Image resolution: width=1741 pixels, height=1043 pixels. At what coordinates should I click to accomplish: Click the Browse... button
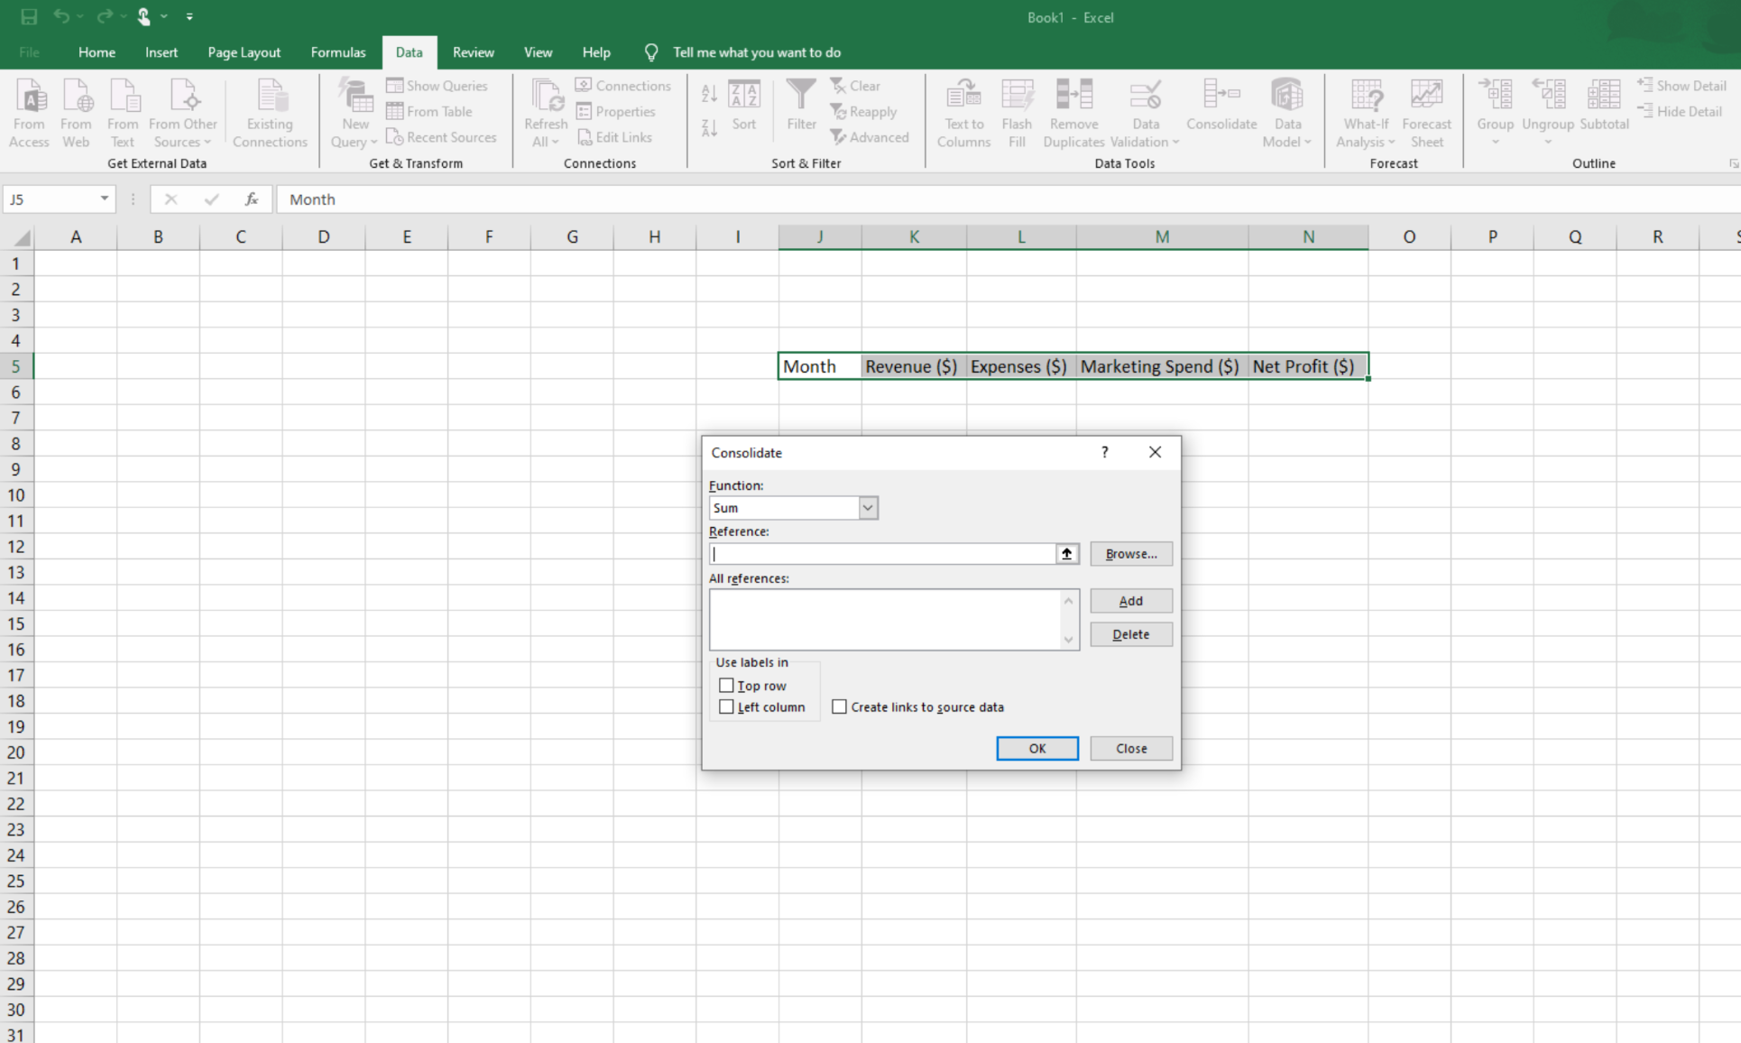pos(1131,554)
